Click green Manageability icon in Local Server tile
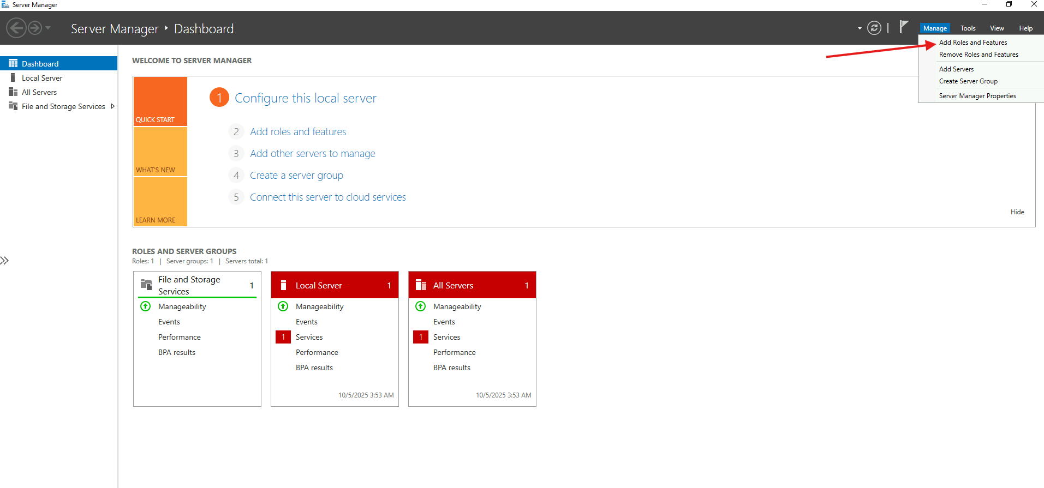 pos(283,306)
